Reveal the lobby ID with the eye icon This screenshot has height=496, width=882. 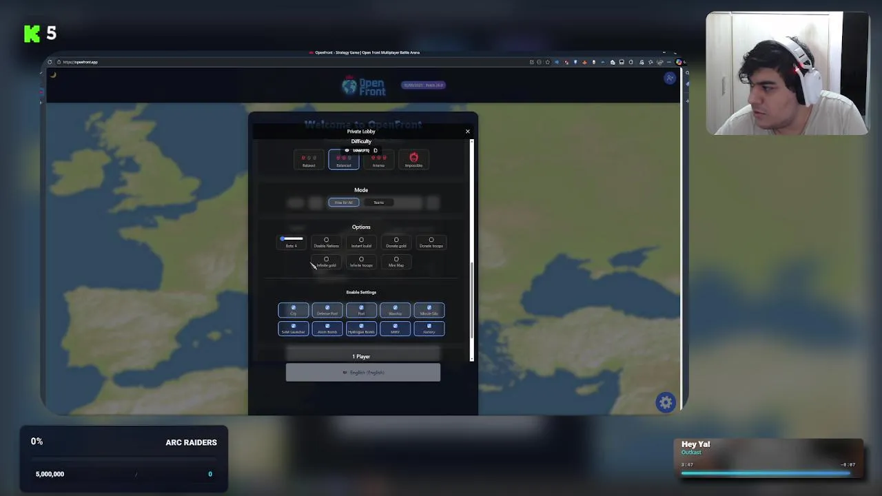pos(347,150)
